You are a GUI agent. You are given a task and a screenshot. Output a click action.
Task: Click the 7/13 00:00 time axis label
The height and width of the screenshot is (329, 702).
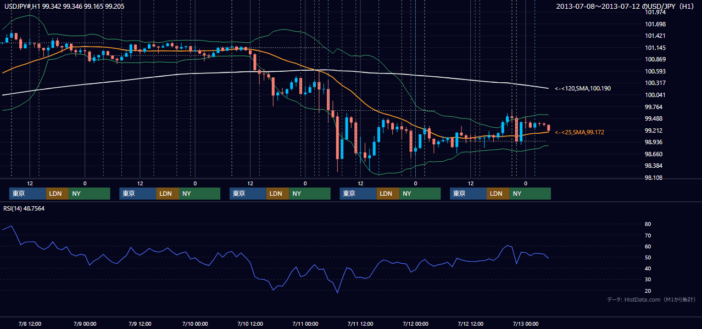click(526, 324)
